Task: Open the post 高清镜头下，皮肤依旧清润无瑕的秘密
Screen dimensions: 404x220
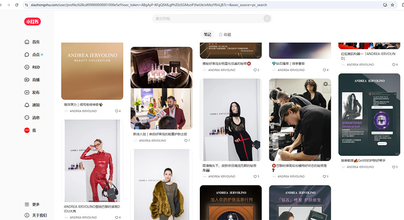Action: coord(229,168)
